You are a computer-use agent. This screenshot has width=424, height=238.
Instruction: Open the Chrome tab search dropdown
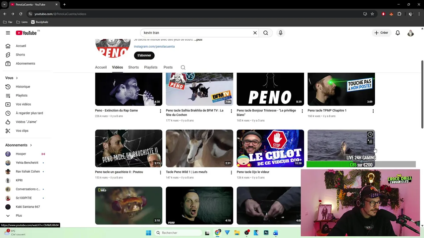(x=4, y=4)
